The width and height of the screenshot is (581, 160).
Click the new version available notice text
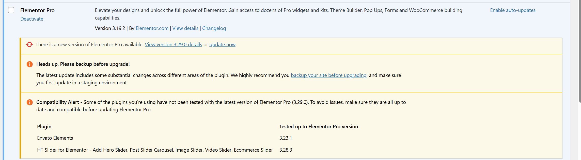pos(89,44)
